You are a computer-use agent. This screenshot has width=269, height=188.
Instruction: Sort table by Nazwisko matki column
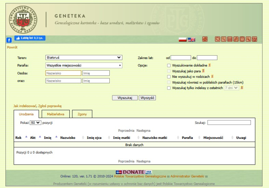tap(160, 138)
